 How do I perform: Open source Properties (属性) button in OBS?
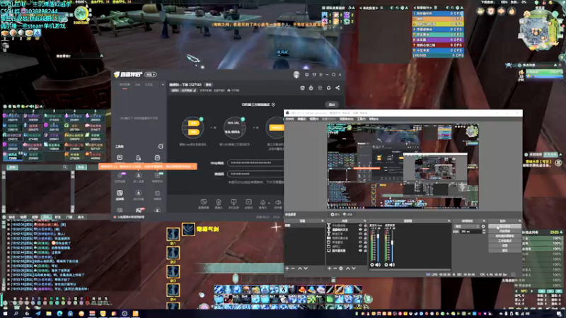335,215
